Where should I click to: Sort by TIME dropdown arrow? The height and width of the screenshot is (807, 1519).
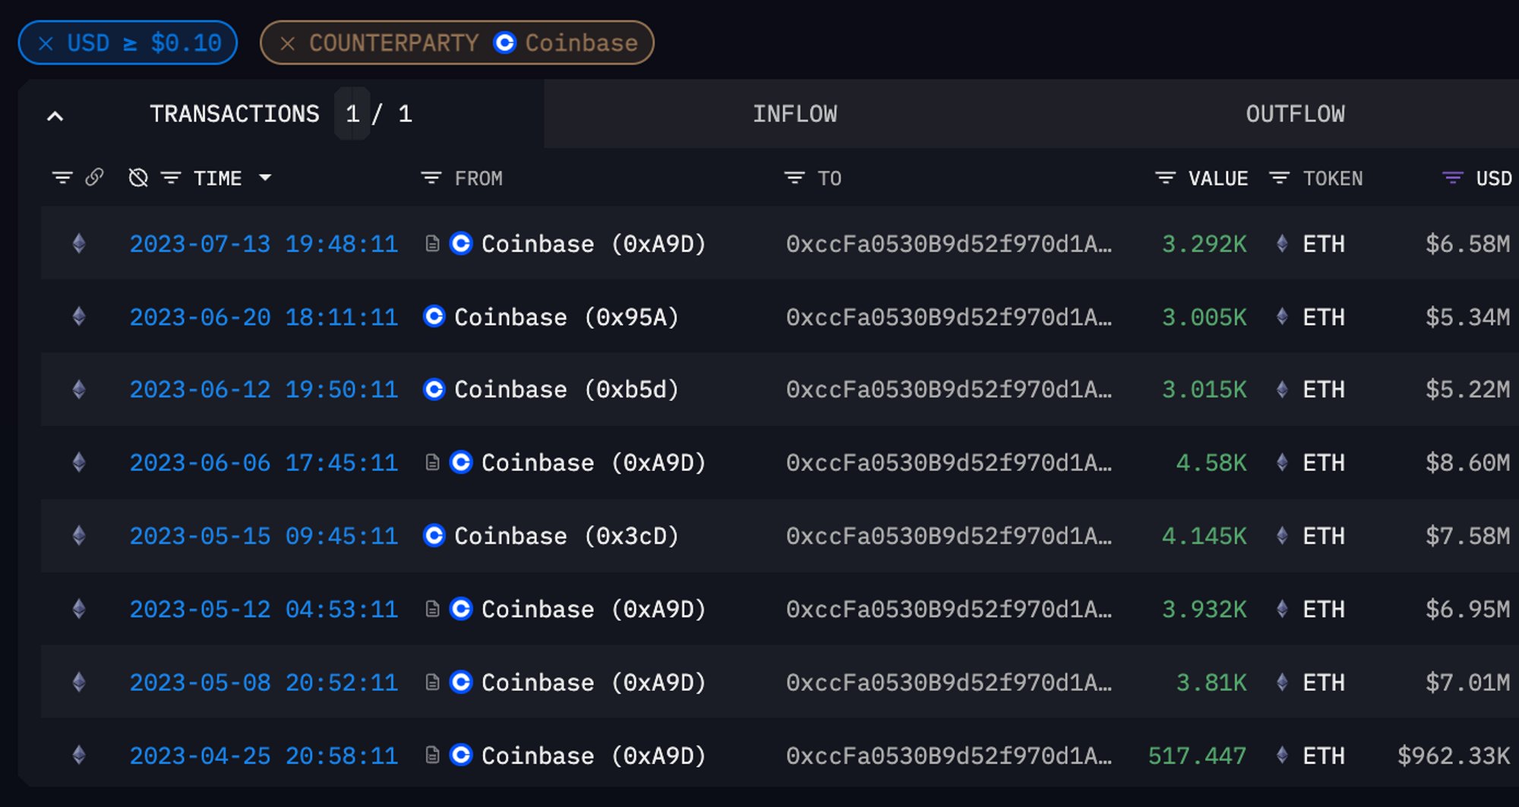[x=265, y=178]
